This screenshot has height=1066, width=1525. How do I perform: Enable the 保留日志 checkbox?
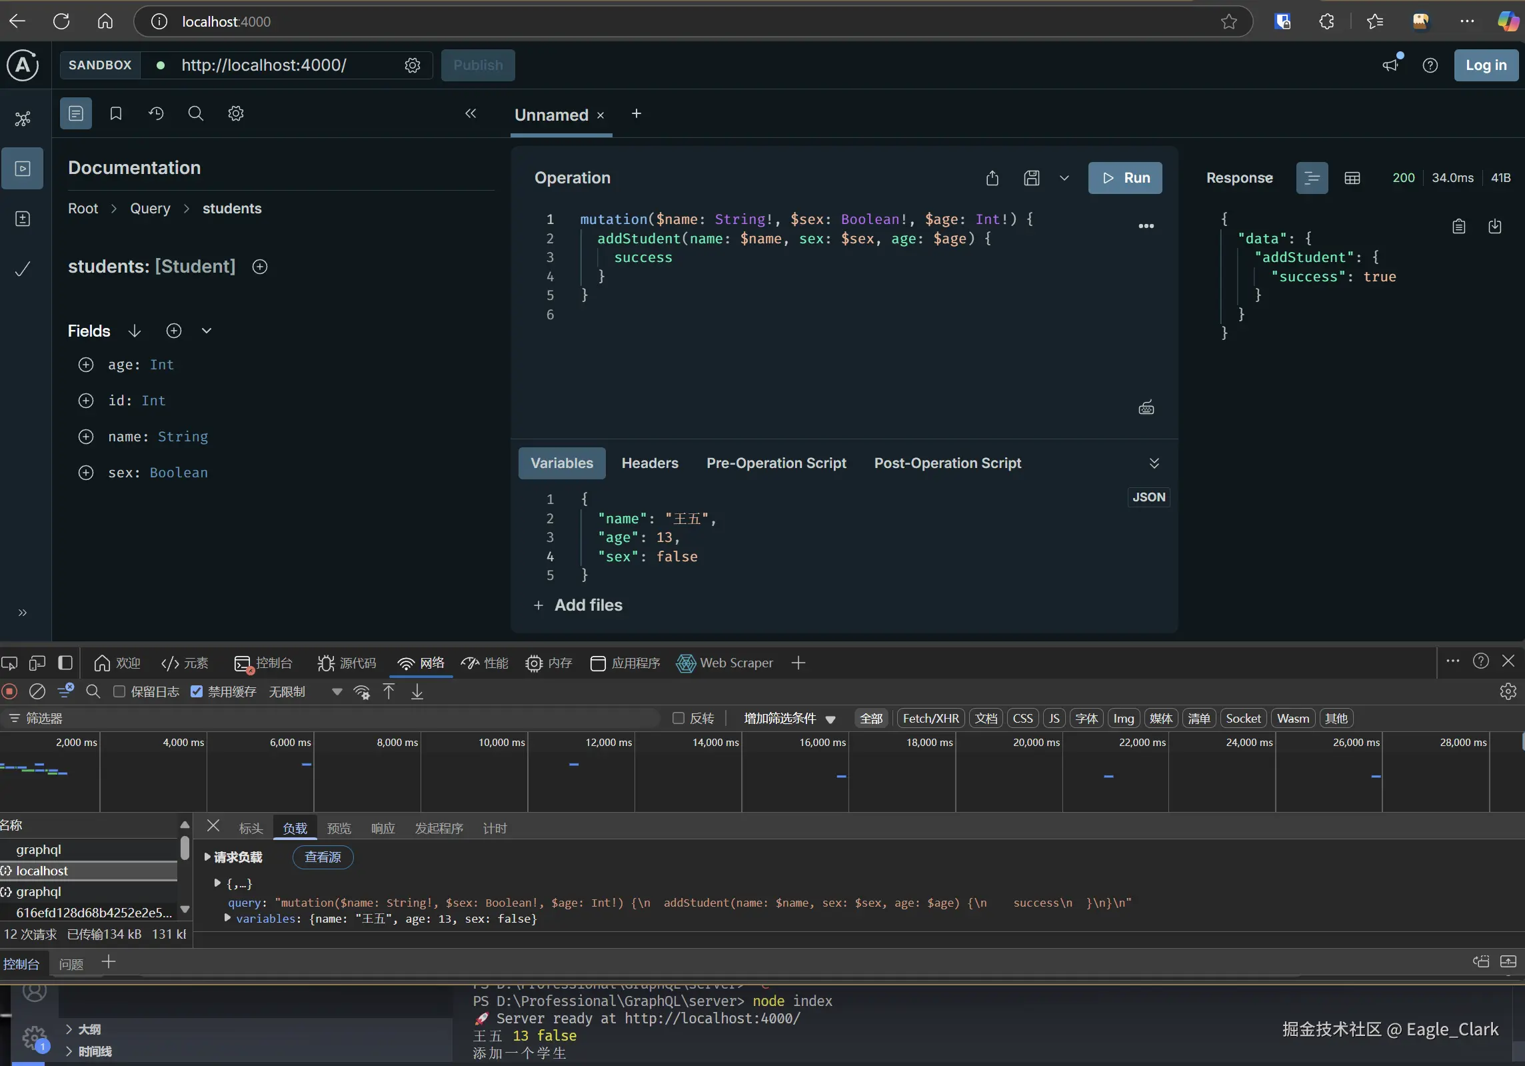tap(119, 691)
